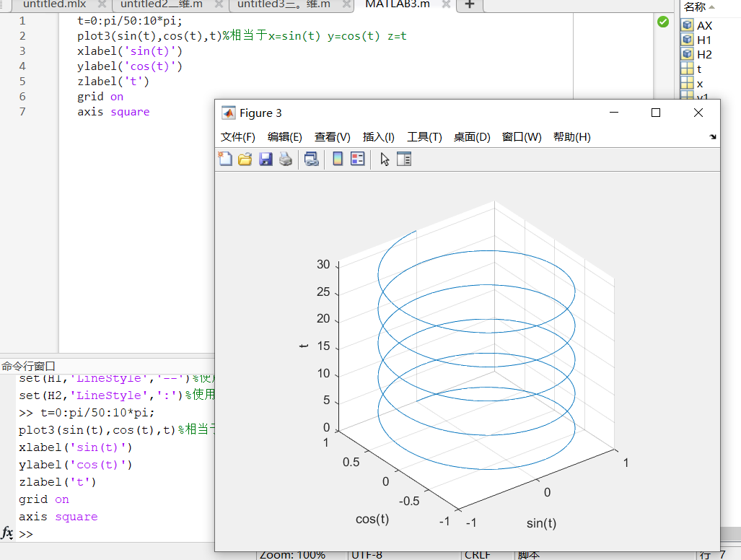The image size is (741, 560).
Task: Click editor line 7 'axis square'
Action: pyautogui.click(x=113, y=112)
